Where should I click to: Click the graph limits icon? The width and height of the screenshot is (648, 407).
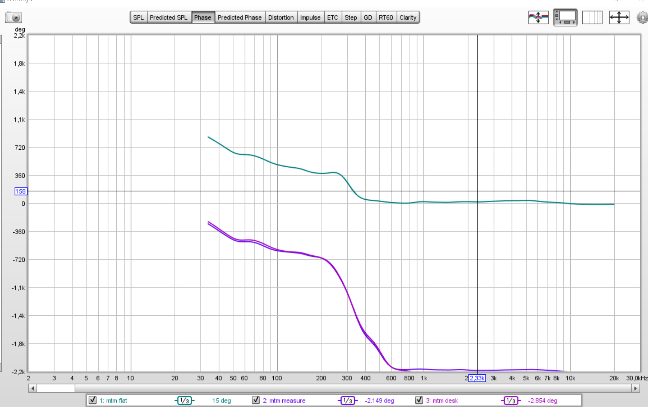592,17
